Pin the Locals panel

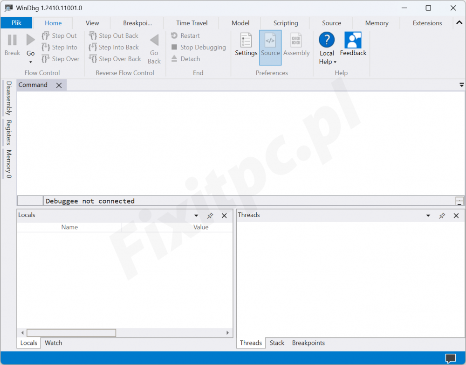[x=210, y=216]
